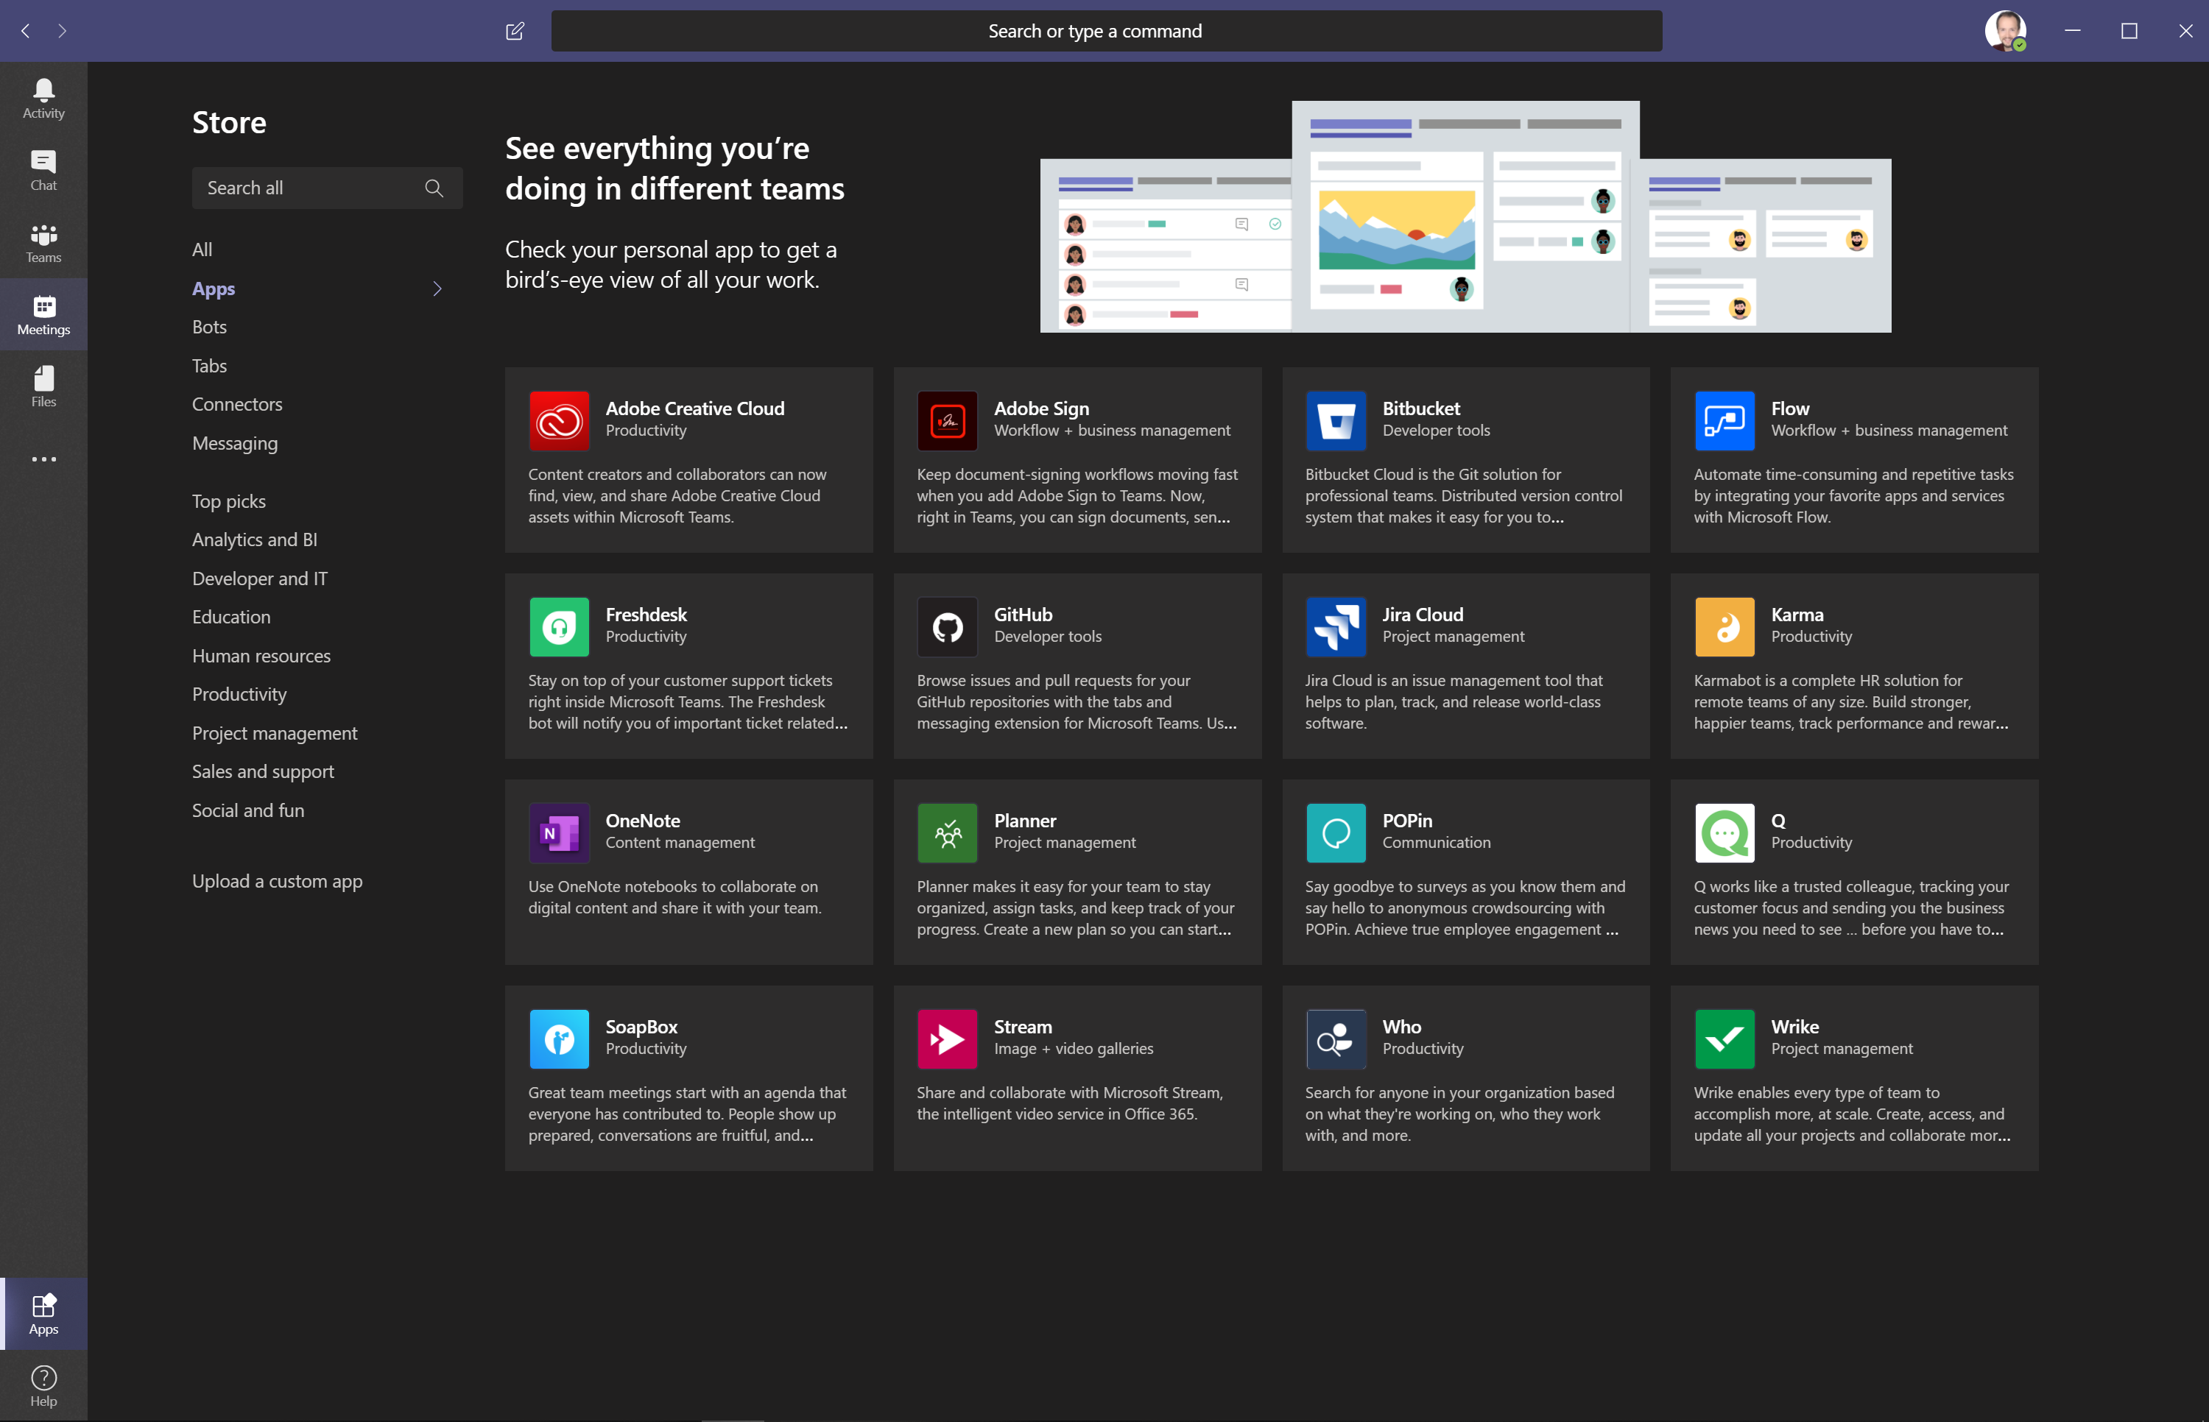
Task: Select the Connectors category
Action: tap(237, 404)
